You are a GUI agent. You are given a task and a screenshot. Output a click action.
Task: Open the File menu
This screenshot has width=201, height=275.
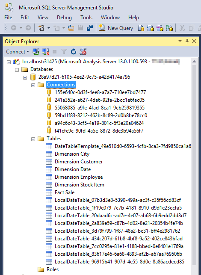pos(8,18)
